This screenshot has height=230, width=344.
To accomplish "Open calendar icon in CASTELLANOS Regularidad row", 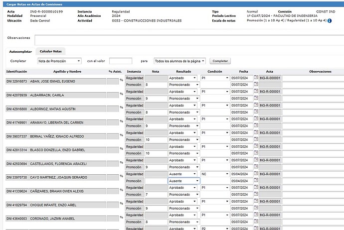I will pyautogui.click(x=256, y=160).
